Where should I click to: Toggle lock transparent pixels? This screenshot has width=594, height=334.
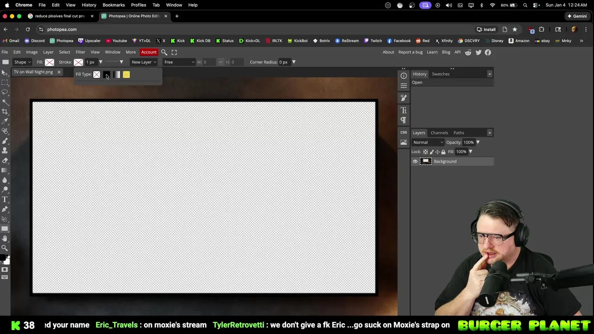pyautogui.click(x=426, y=152)
